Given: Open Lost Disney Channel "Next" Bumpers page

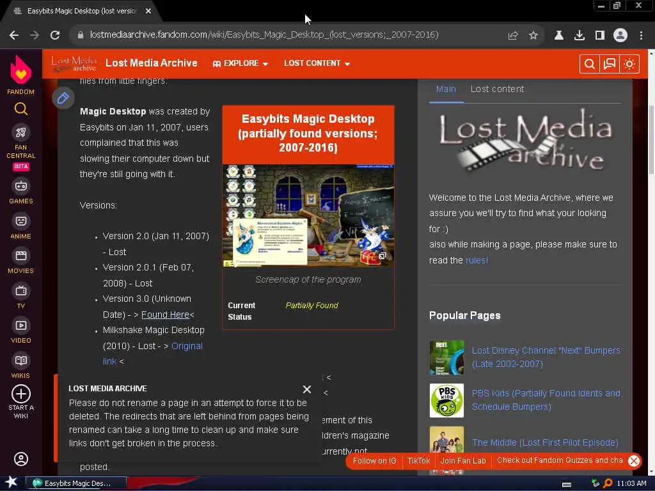Looking at the screenshot, I should pos(546,357).
